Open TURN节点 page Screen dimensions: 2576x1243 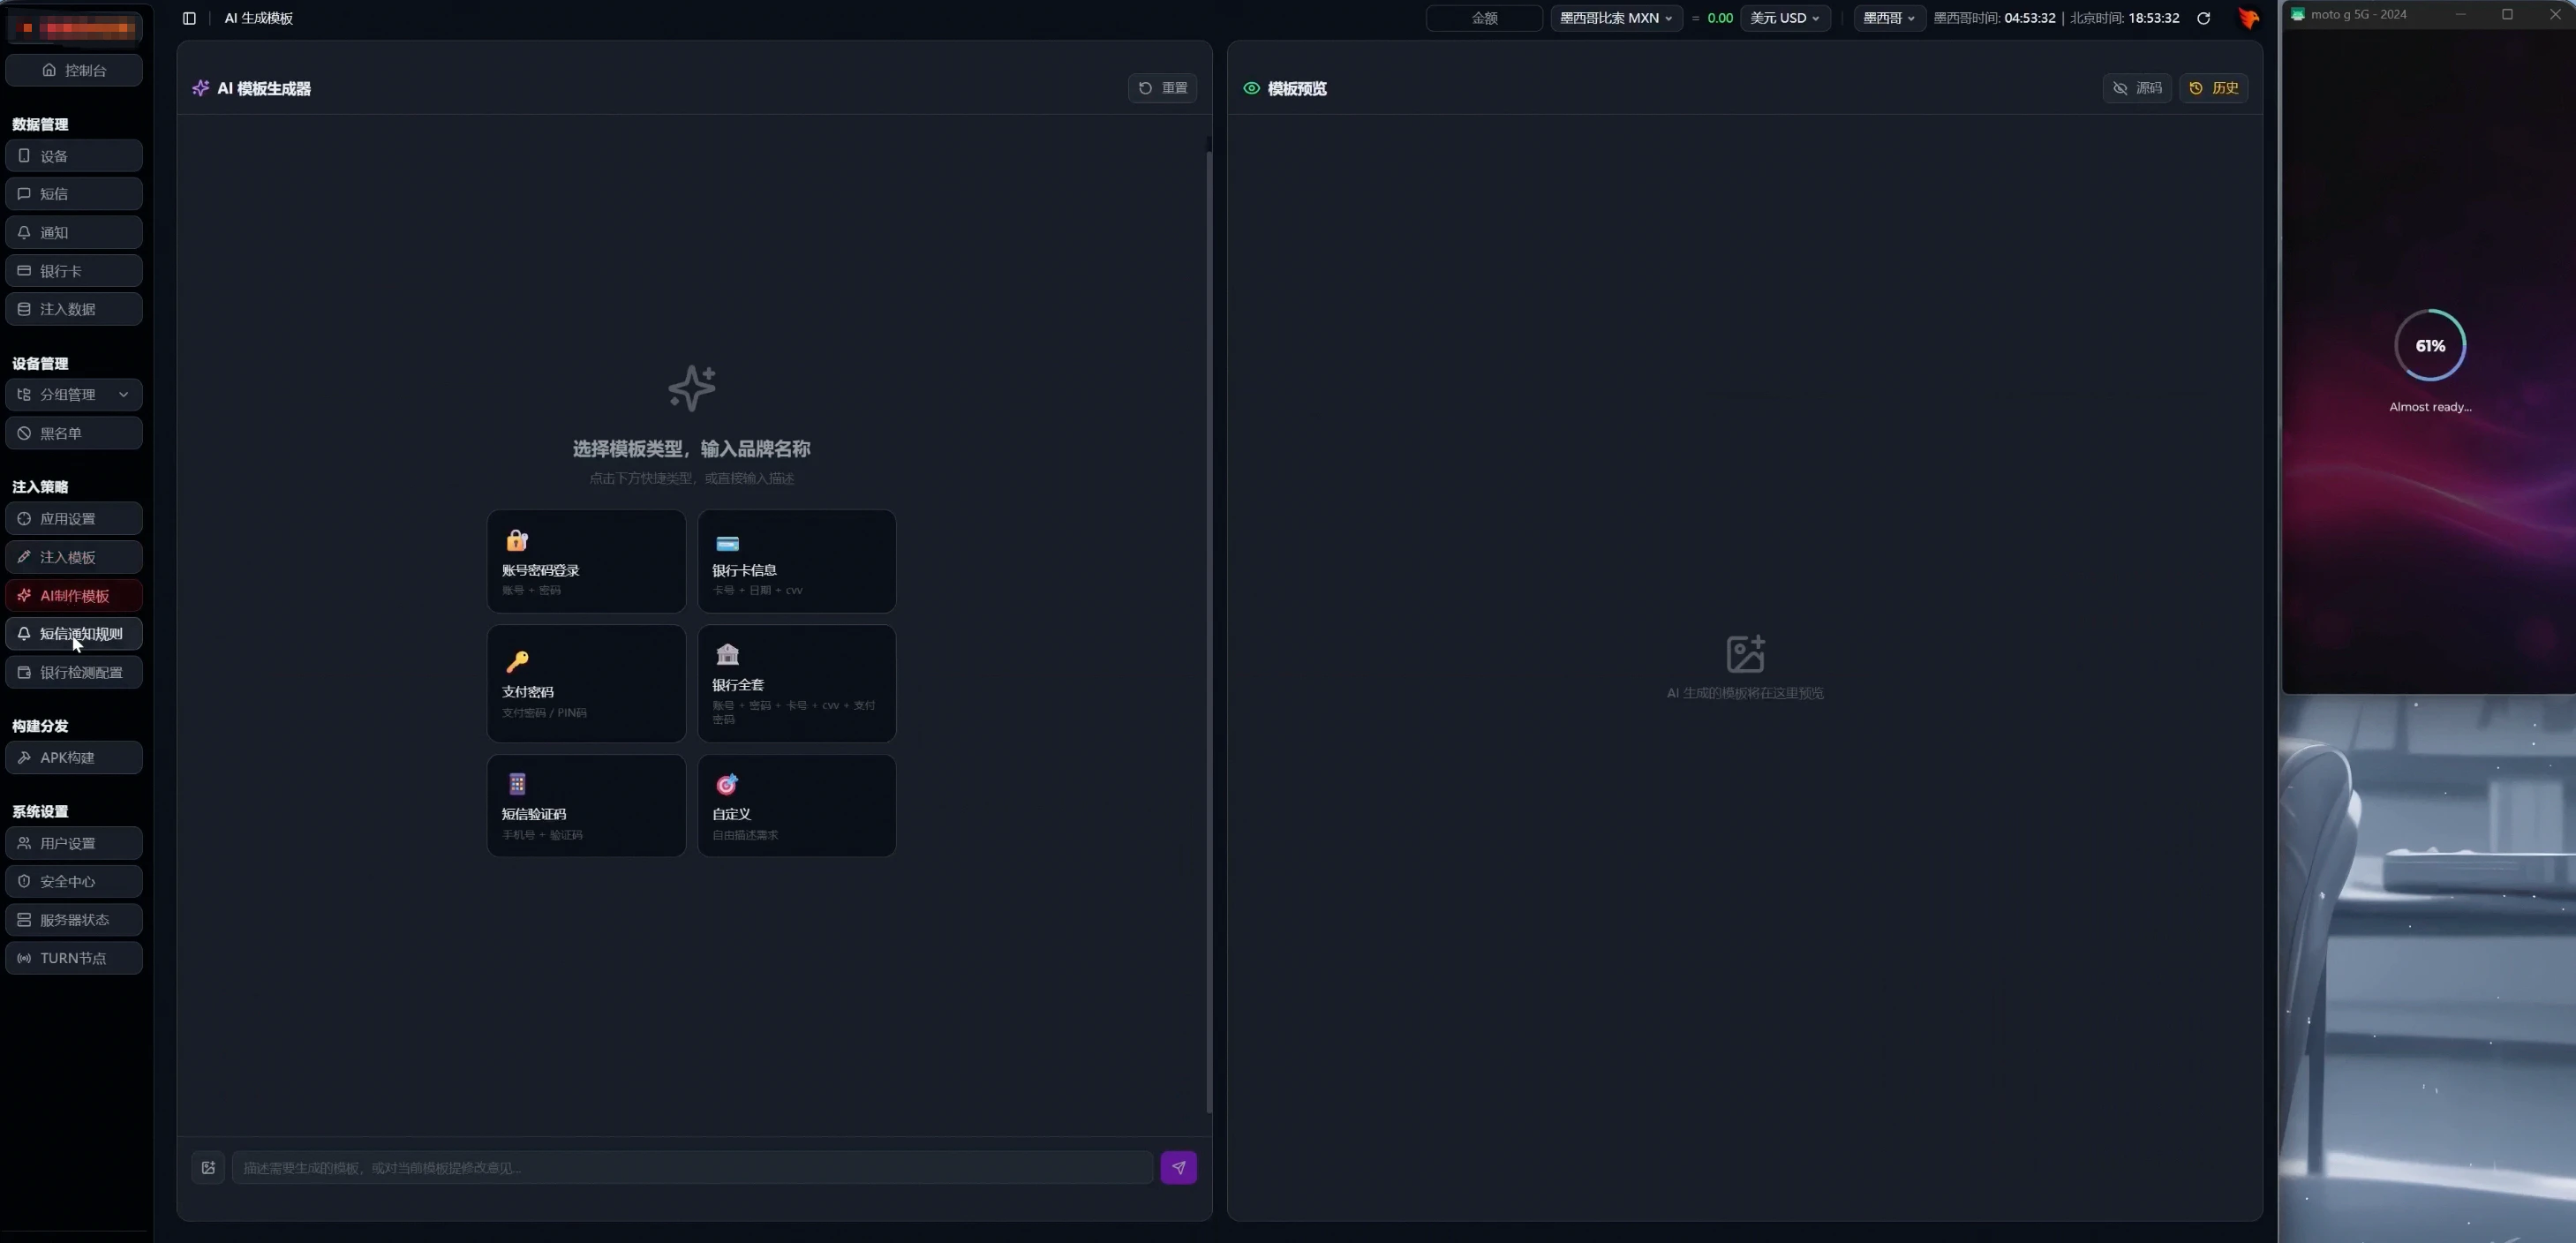[x=74, y=958]
